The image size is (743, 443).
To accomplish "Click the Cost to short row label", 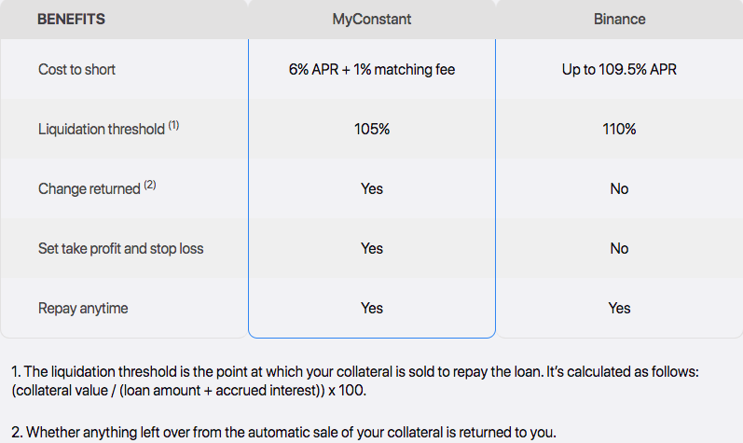I will pos(76,70).
